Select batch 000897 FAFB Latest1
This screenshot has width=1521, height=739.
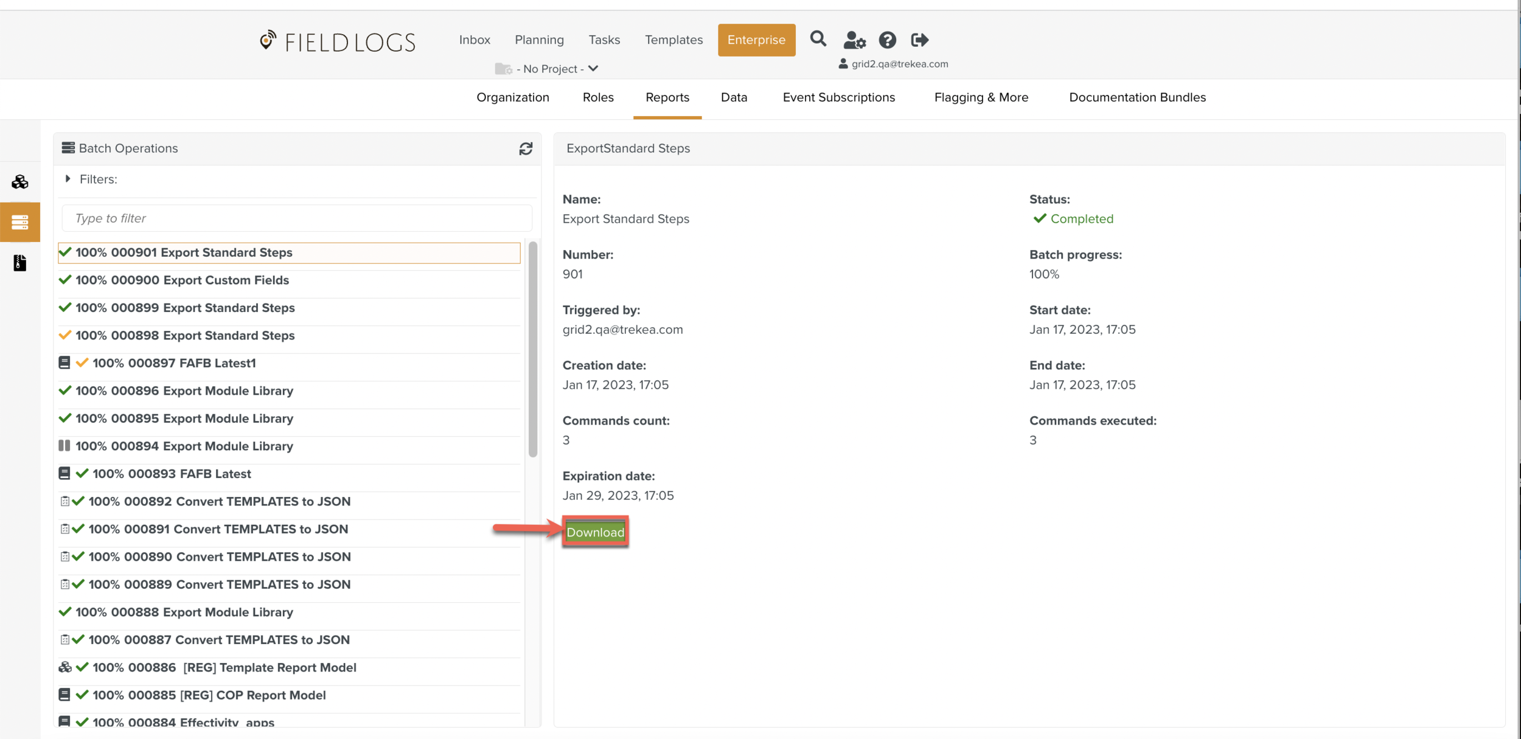tap(174, 363)
